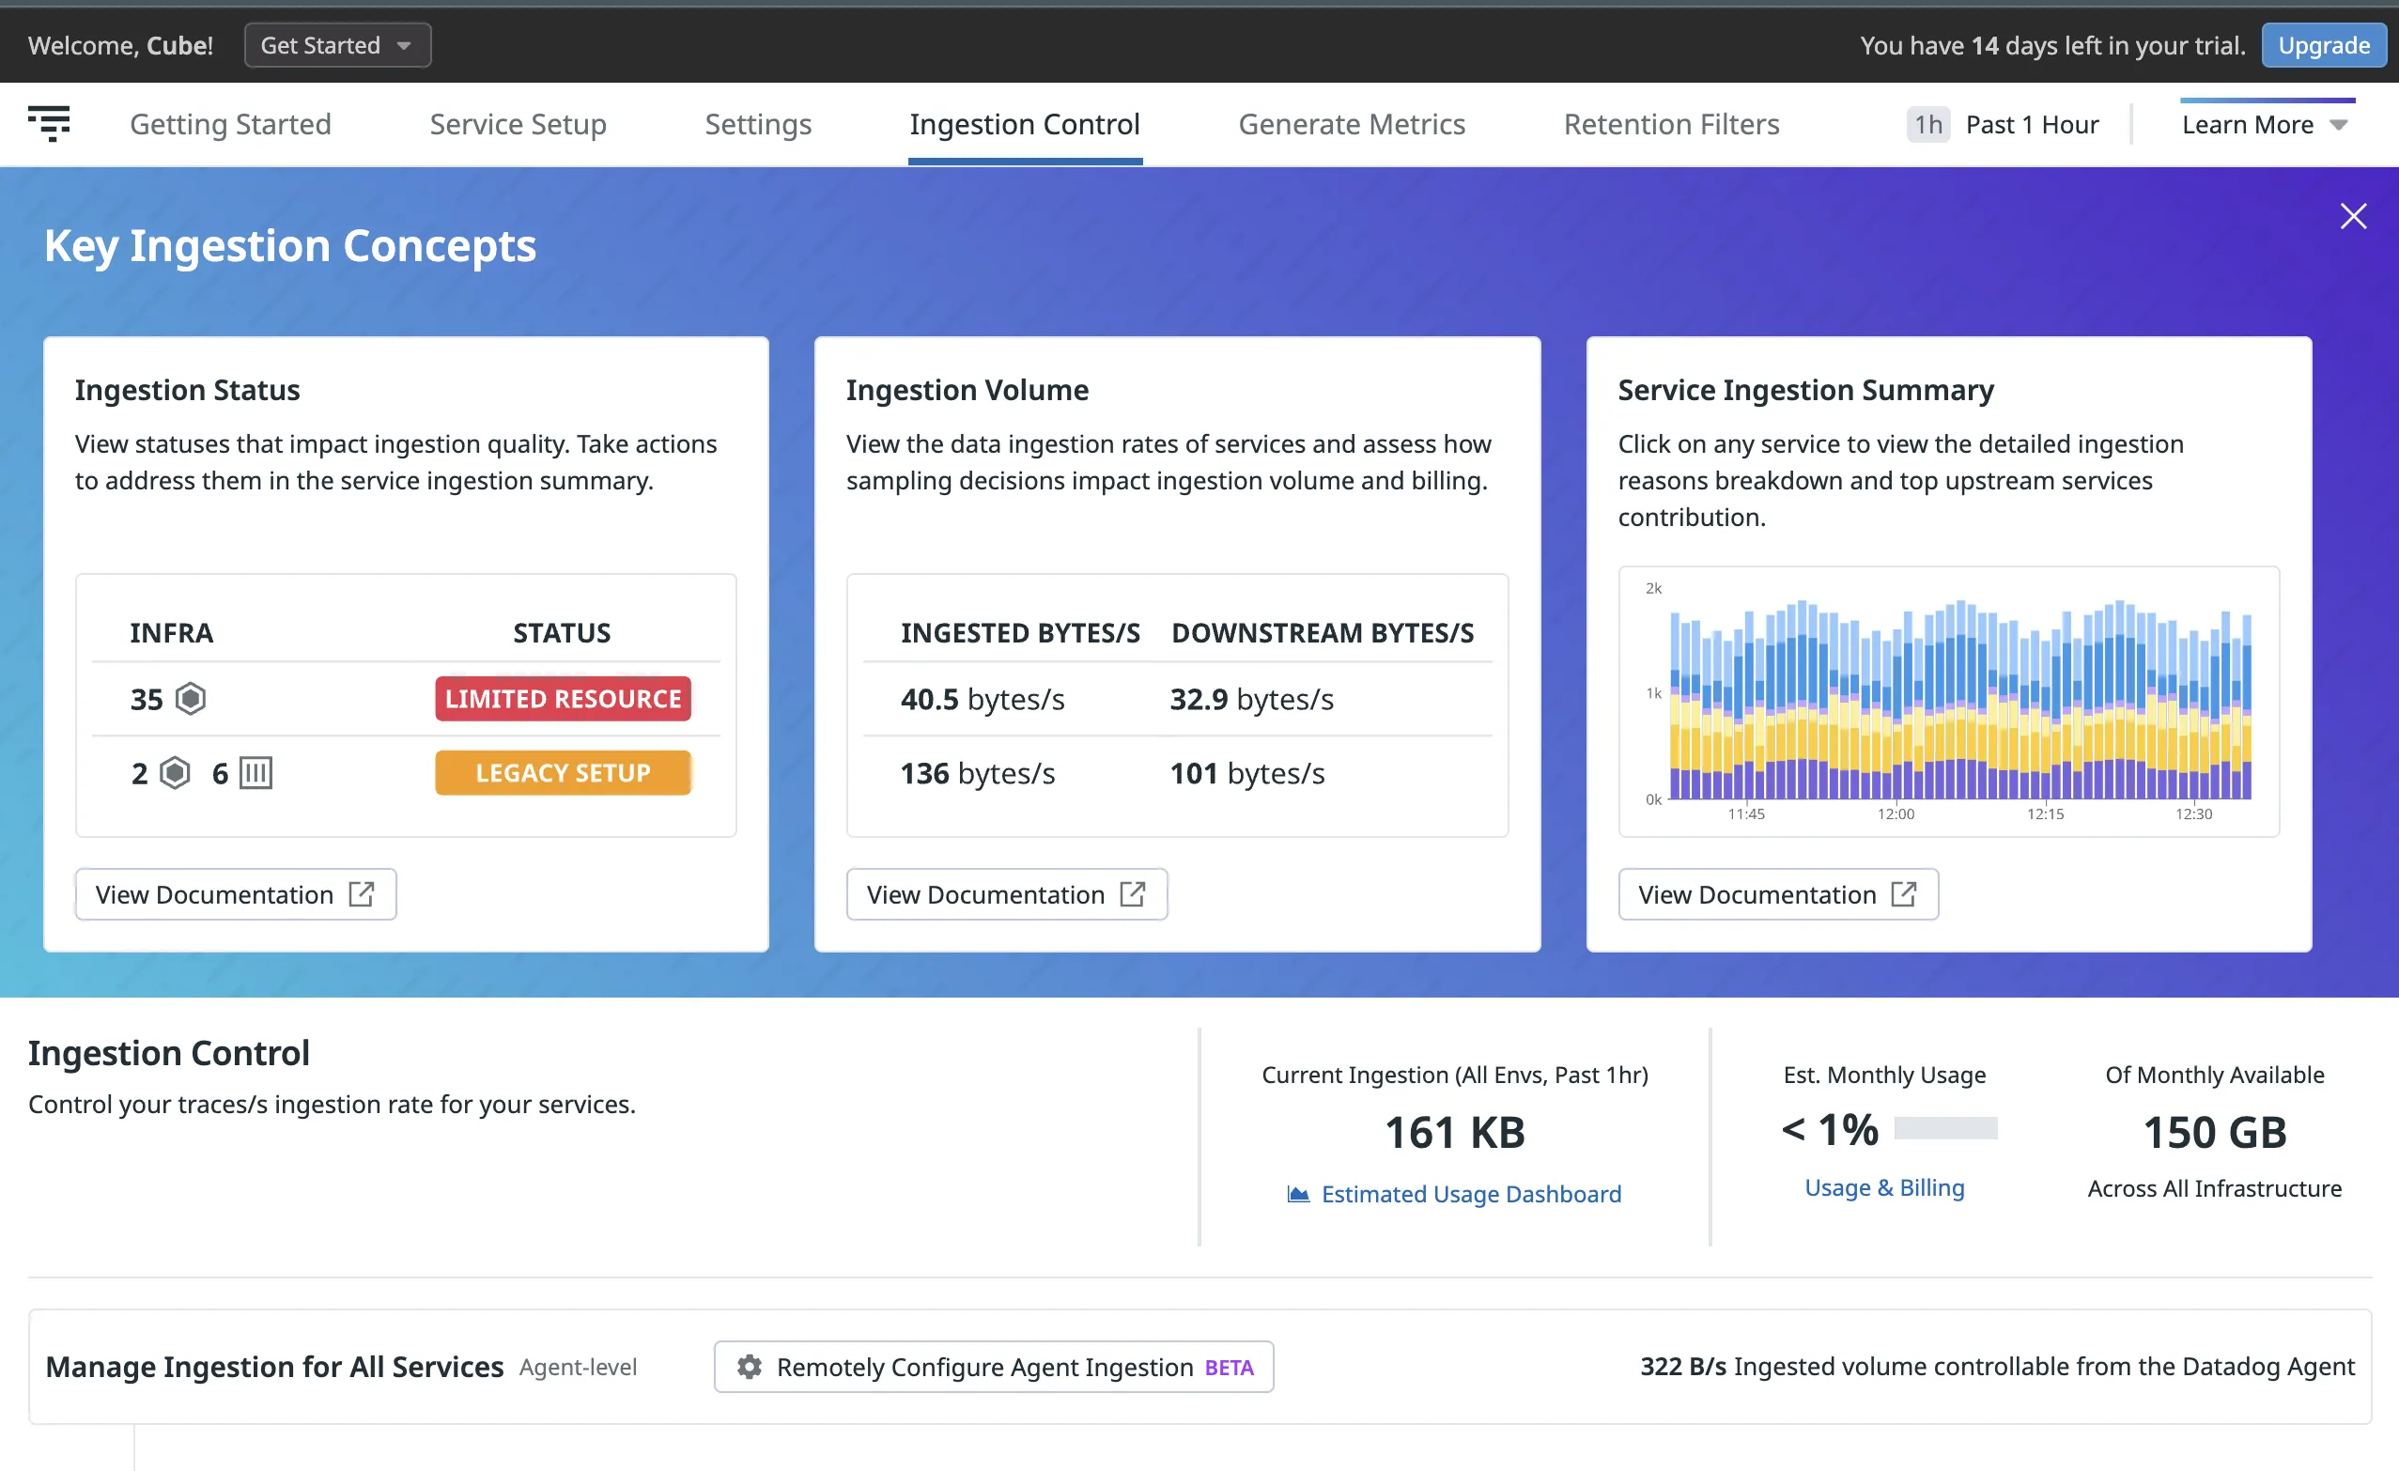This screenshot has height=1471, width=2399.
Task: Click the 40.5 bytes/s ingested value
Action: (x=982, y=699)
